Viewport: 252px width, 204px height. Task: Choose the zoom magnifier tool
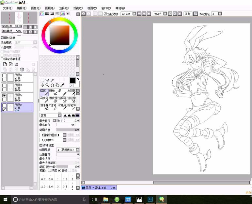[47, 85]
